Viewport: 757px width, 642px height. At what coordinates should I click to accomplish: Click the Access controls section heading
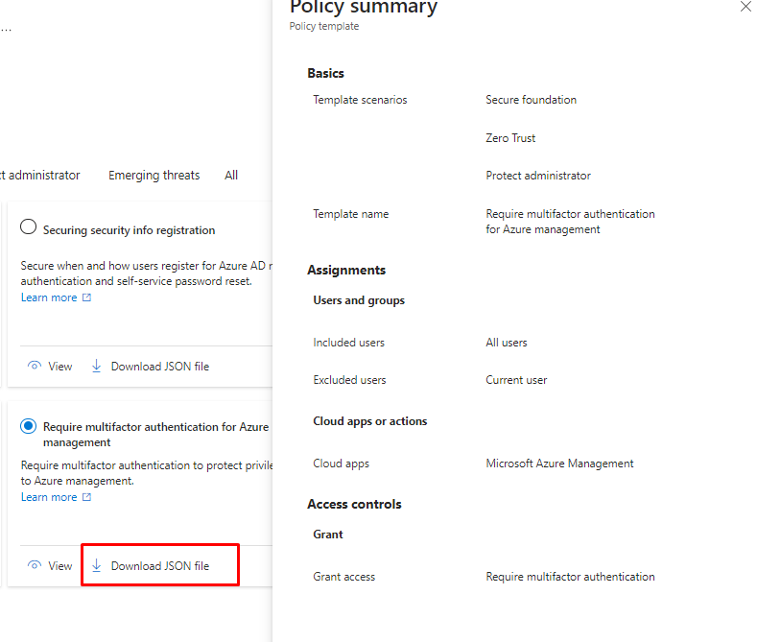coord(354,505)
